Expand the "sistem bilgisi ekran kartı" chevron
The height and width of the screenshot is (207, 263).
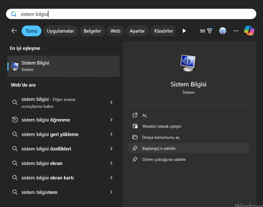111,178
